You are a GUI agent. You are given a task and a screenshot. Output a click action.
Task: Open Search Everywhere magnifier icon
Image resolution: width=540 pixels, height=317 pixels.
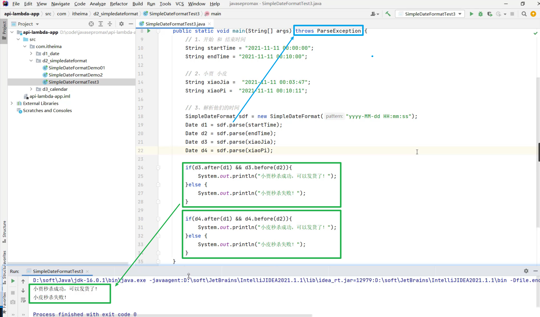pos(524,14)
